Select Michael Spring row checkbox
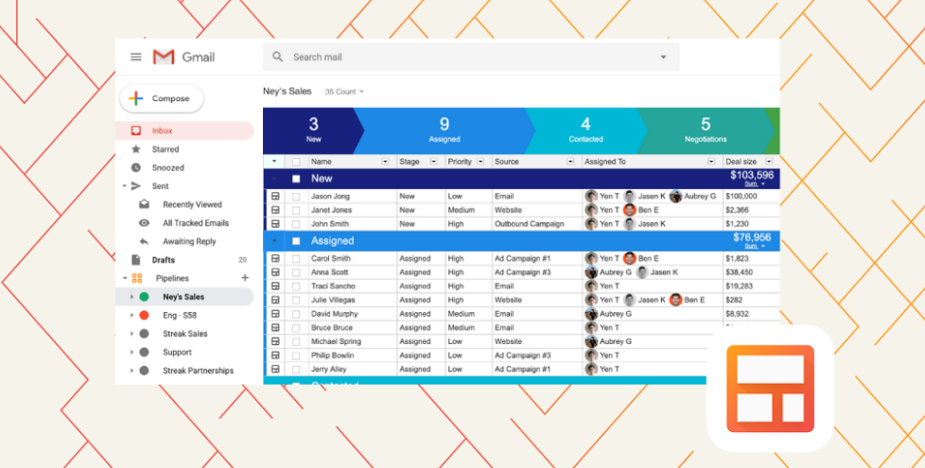The image size is (925, 468). click(296, 341)
